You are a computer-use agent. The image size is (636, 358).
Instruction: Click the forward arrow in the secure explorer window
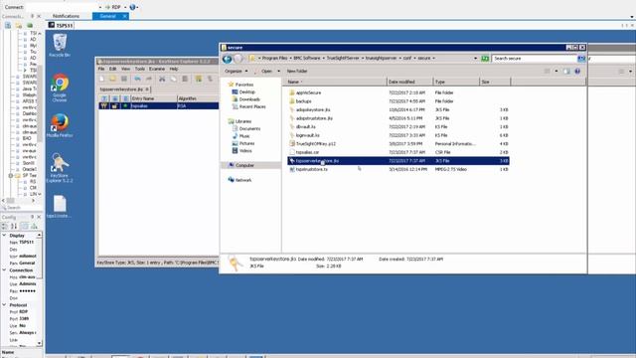[238, 59]
